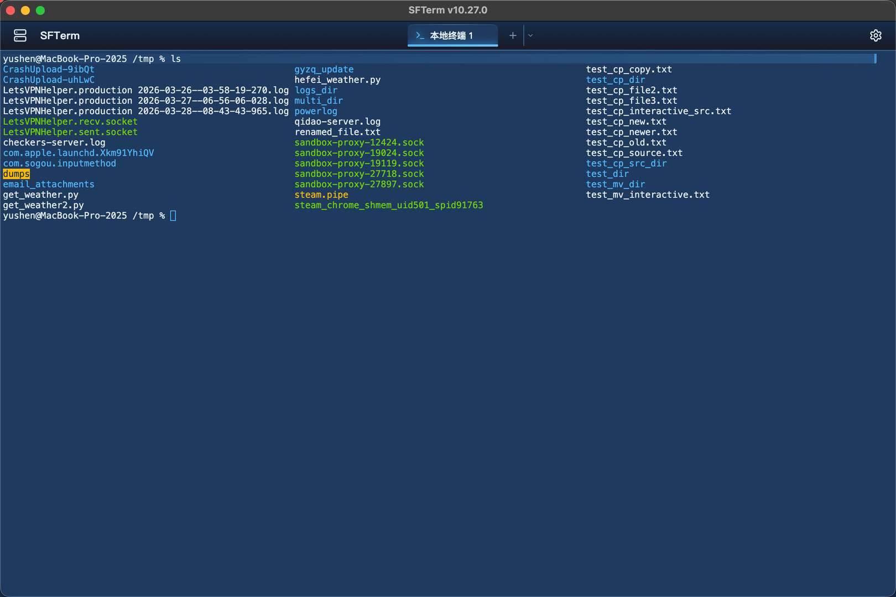Open the server list sidebar icon
896x597 pixels.
coord(20,36)
